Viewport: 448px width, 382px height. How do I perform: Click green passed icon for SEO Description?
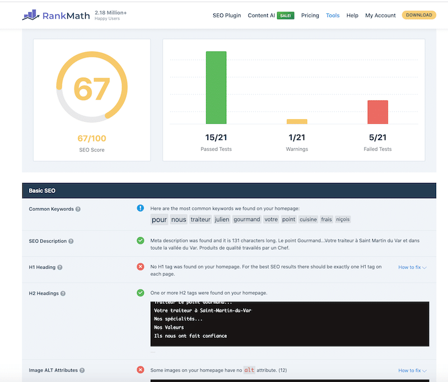(x=141, y=240)
